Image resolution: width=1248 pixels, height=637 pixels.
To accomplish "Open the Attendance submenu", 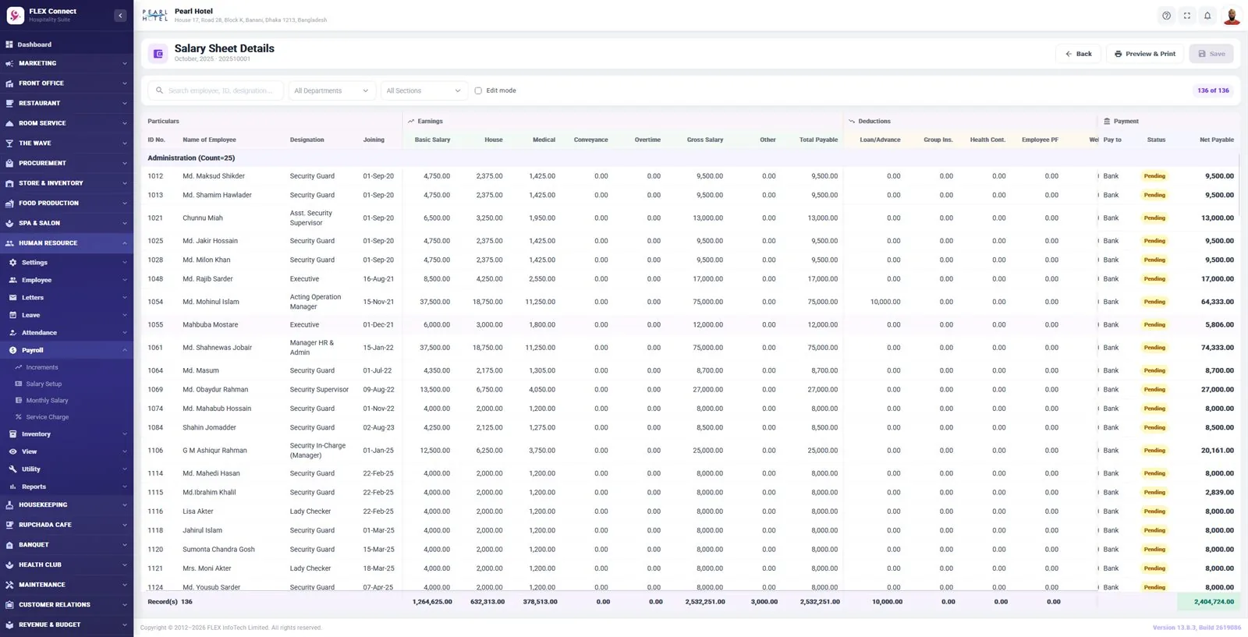I will 66,333.
